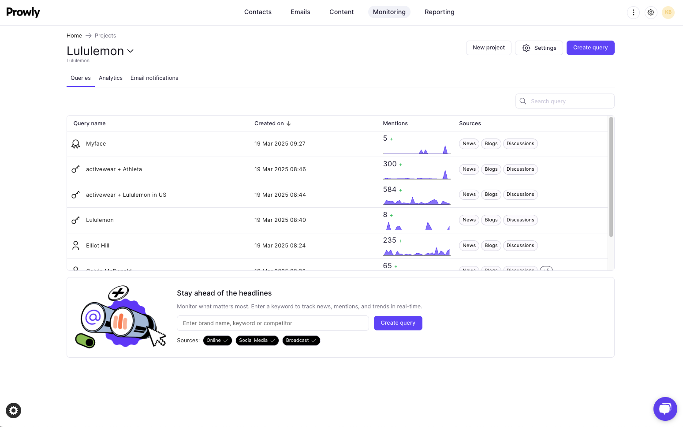Viewport: 683px width, 427px height.
Task: Expand the Lululemon project dropdown
Action: click(130, 51)
